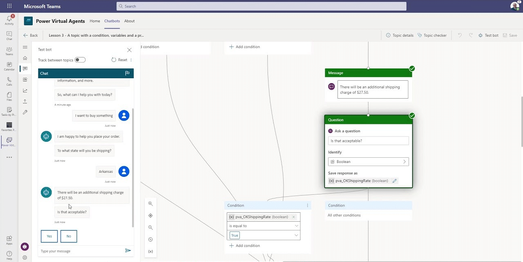Screen dimensions: 523x262
Task: Show more apps via ellipsis
Action: pyautogui.click(x=9, y=157)
